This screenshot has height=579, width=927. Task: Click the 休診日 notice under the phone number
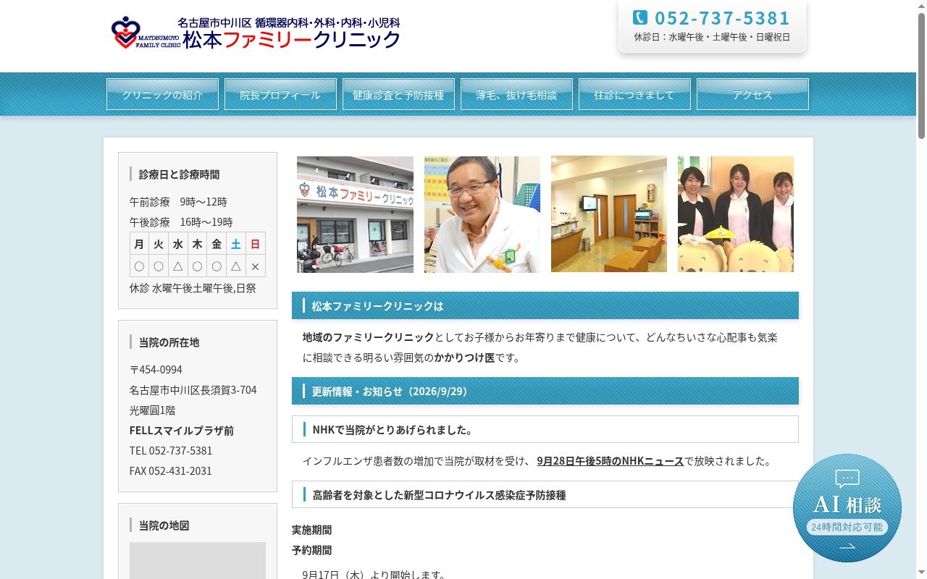712,37
